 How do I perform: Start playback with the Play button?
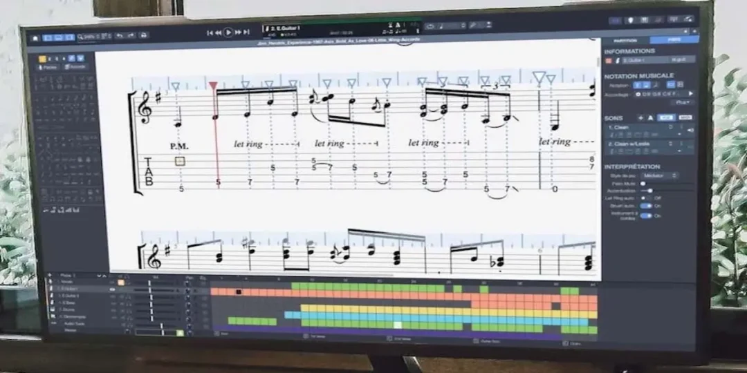tap(228, 32)
